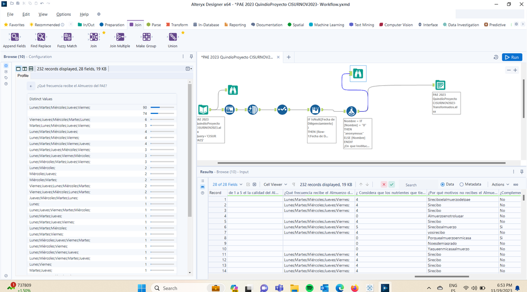Screen dimensions: 527x292
Task: Go back from field profile view
Action: [31, 86]
